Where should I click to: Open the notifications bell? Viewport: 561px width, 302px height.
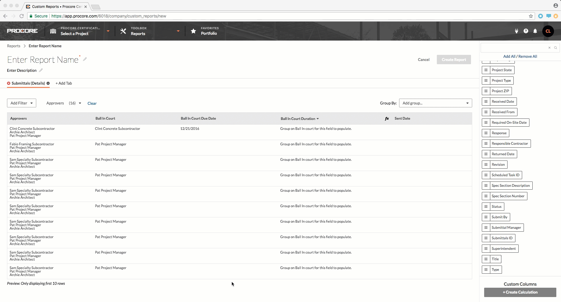[535, 31]
